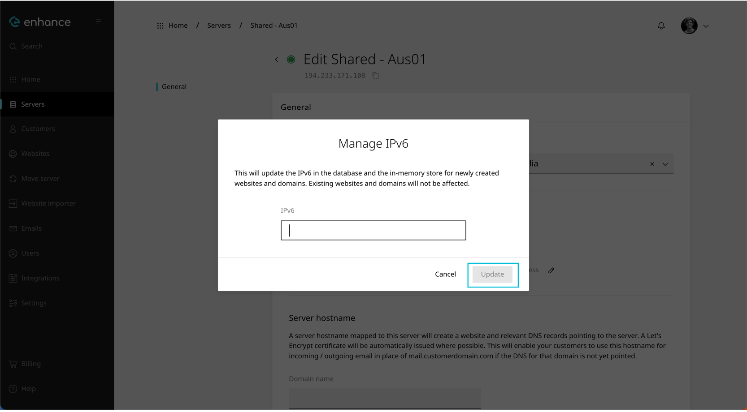This screenshot has width=747, height=412.
Task: Expand the account menu chevron
Action: pyautogui.click(x=706, y=26)
